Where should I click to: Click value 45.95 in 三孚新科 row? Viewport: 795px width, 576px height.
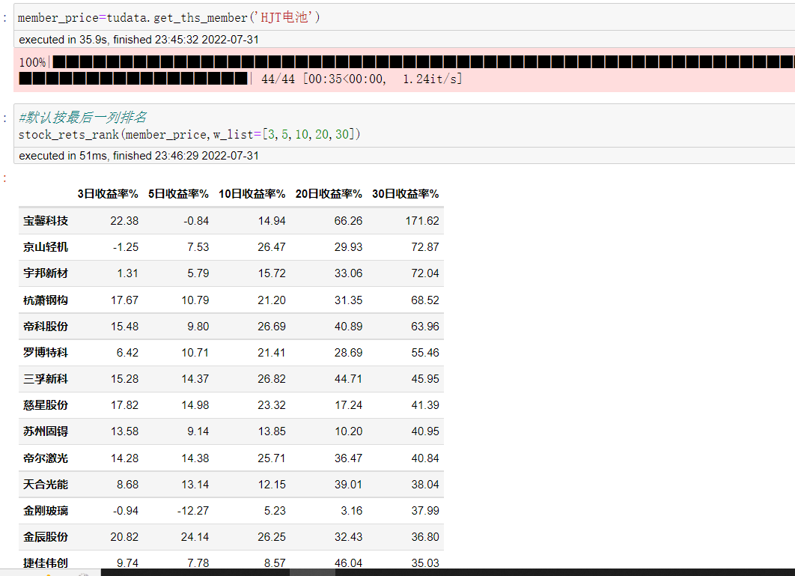pyautogui.click(x=425, y=379)
